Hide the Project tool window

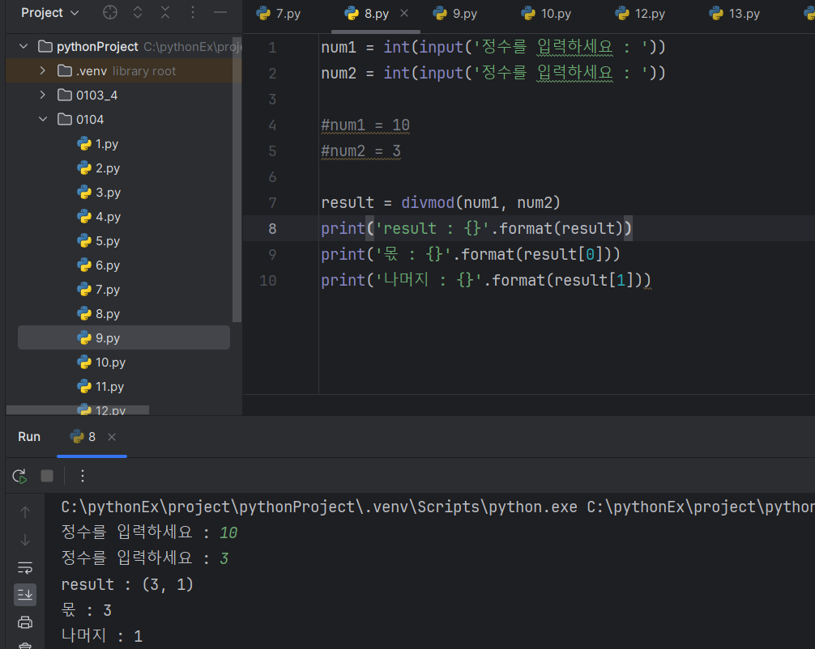point(220,12)
